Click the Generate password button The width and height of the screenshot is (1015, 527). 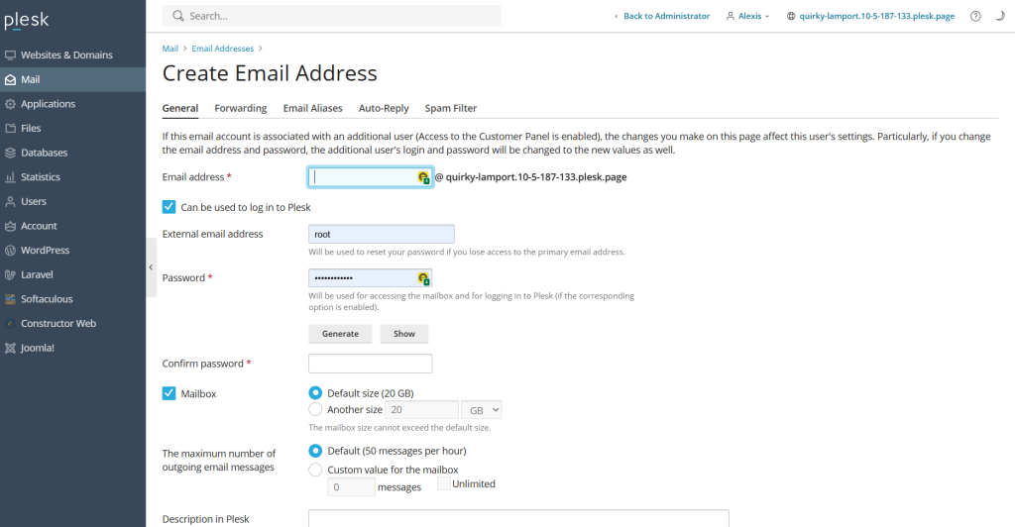341,334
